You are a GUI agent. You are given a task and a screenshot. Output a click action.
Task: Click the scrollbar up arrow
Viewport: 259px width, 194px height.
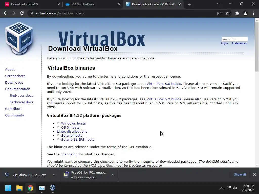(x=257, y=20)
